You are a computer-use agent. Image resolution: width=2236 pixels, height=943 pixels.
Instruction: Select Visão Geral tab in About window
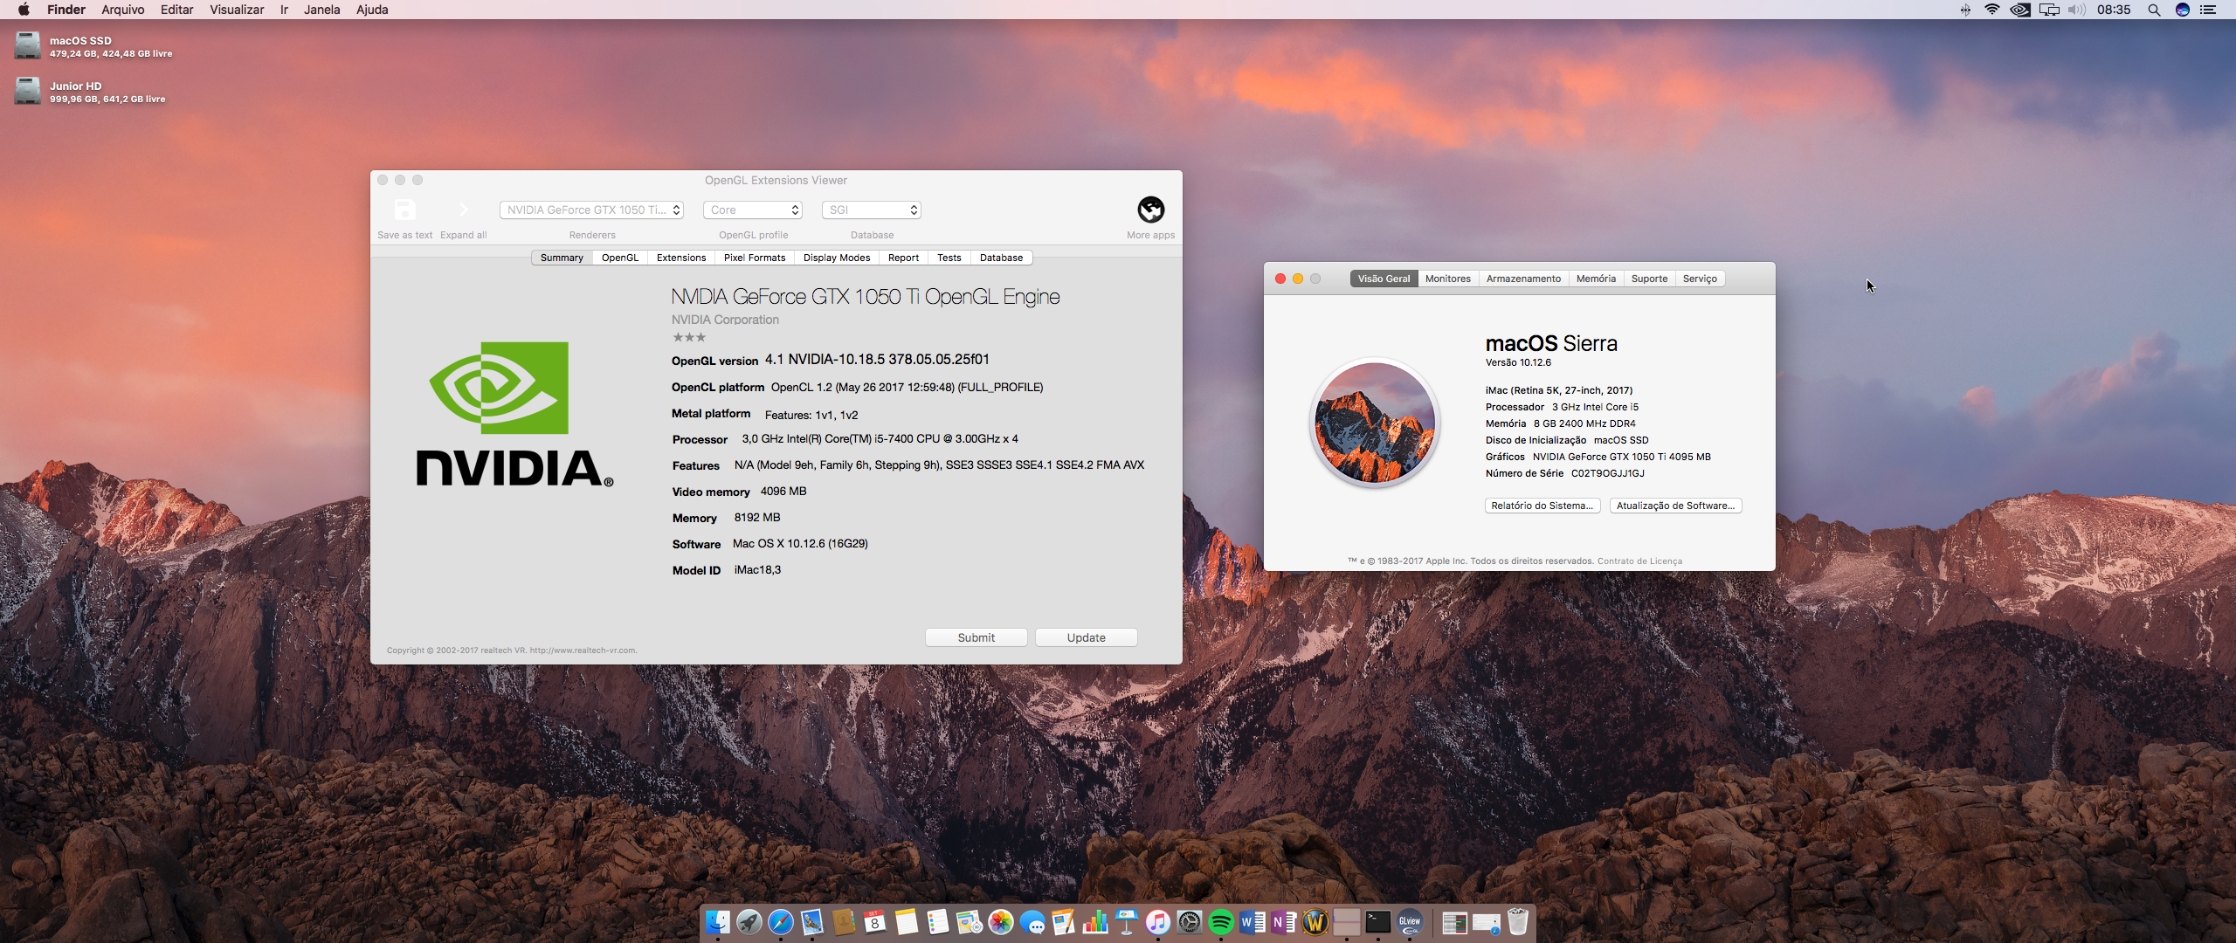[1384, 279]
